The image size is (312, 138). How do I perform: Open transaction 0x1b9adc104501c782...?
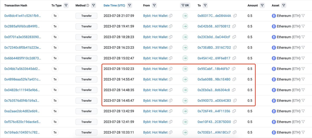point(22,132)
